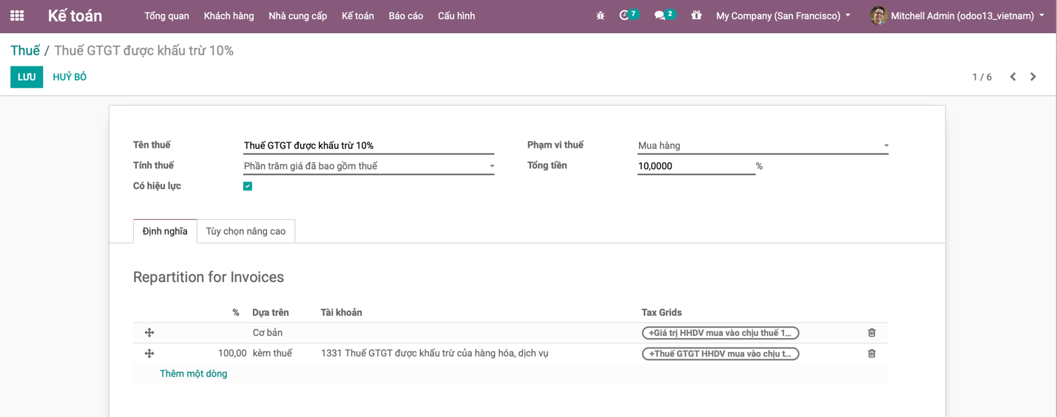Open the Báo cáo menu
This screenshot has height=417, width=1057.
(405, 15)
